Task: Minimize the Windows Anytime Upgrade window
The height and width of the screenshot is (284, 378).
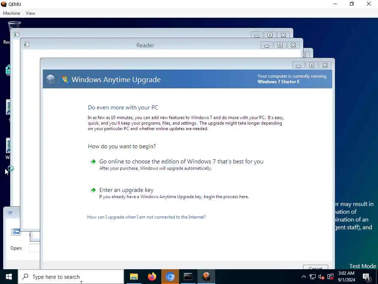Action: pyautogui.click(x=298, y=65)
